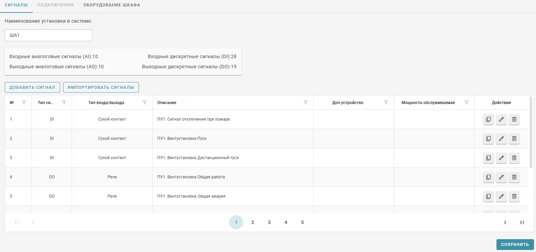Viewport: 536px width, 252px height.
Task: Filter by Тип входа/выхода column
Action: 145,102
